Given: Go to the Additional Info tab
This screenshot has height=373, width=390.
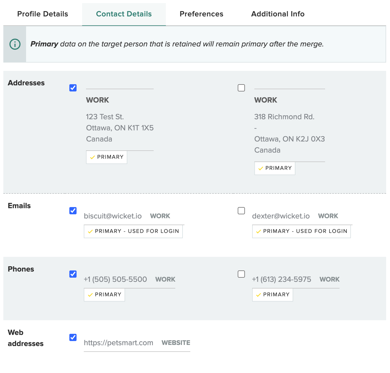Looking at the screenshot, I should click(x=278, y=14).
